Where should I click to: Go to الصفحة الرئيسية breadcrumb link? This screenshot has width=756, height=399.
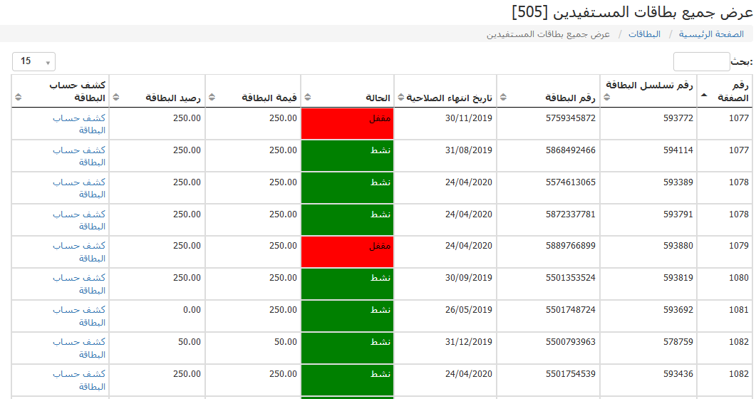(711, 34)
